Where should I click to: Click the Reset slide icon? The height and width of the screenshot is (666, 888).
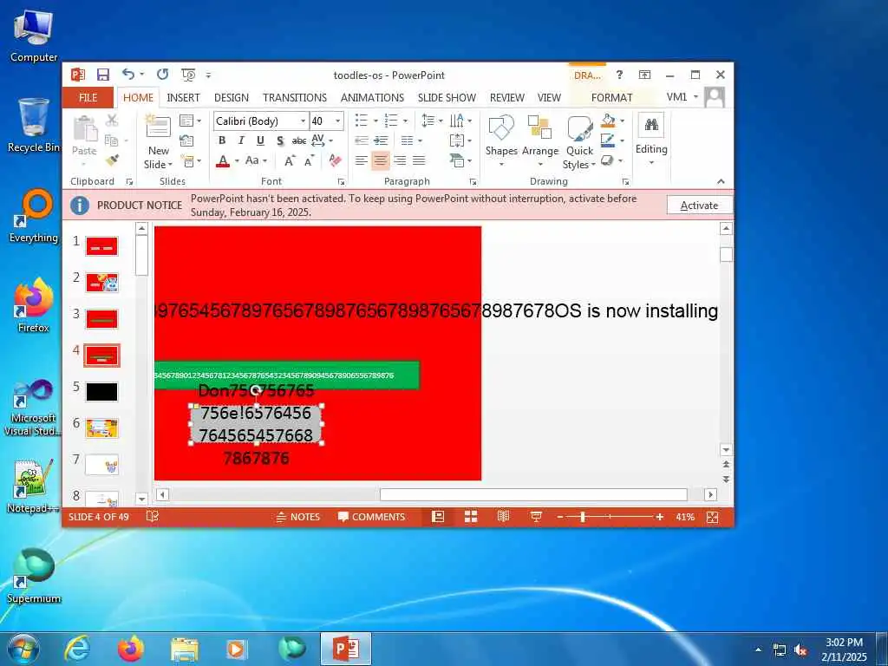pos(186,140)
